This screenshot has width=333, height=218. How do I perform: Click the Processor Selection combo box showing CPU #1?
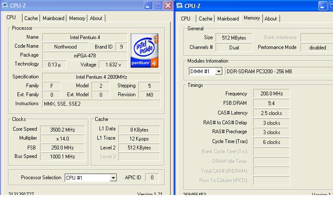(x=91, y=178)
